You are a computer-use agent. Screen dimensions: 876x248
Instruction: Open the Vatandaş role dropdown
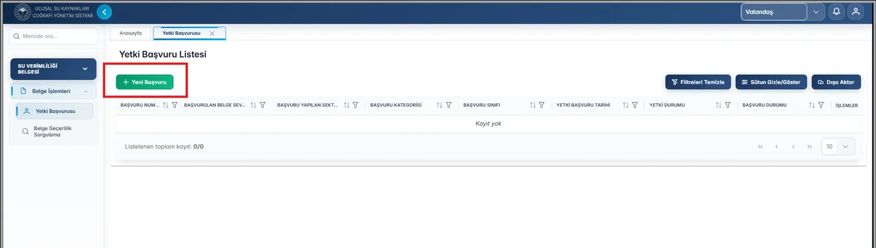783,12
